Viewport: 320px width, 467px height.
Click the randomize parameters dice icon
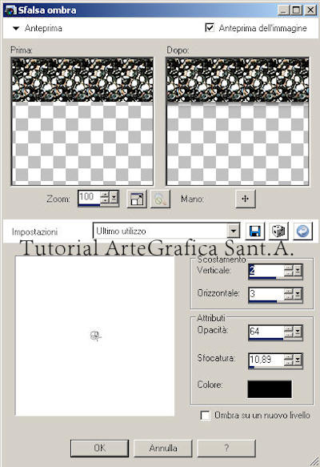pos(278,231)
